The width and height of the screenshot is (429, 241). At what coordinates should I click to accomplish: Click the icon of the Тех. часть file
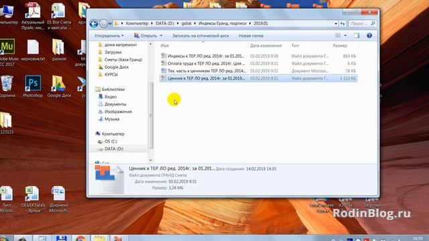[164, 70]
